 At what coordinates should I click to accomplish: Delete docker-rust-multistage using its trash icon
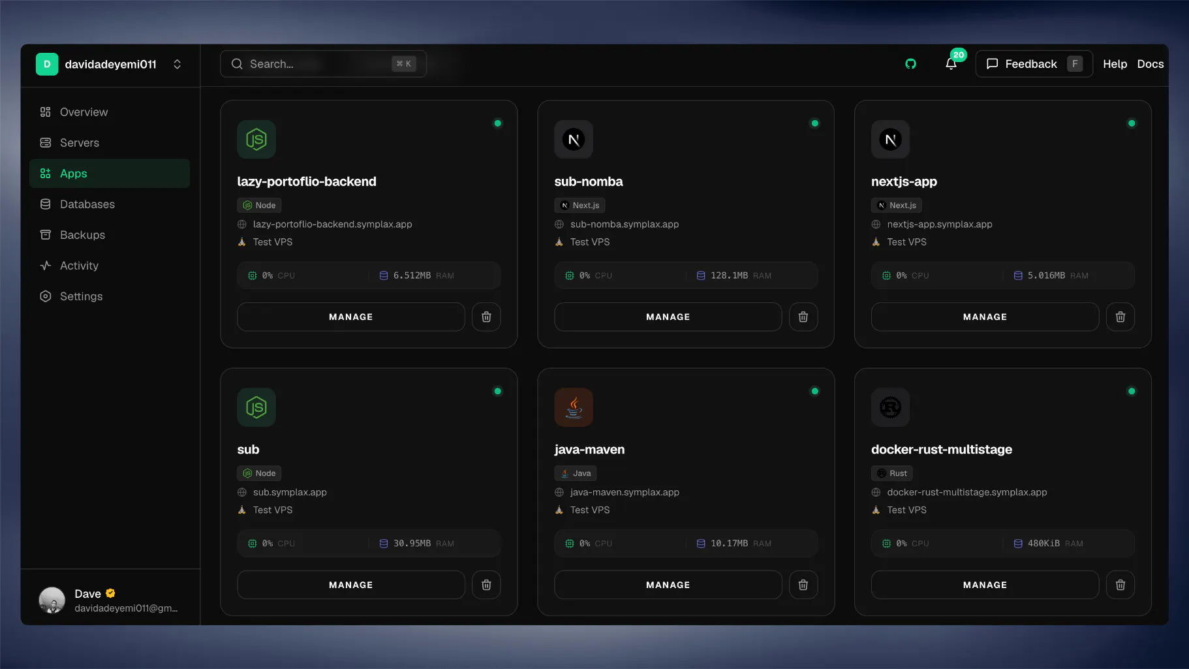pos(1120,585)
